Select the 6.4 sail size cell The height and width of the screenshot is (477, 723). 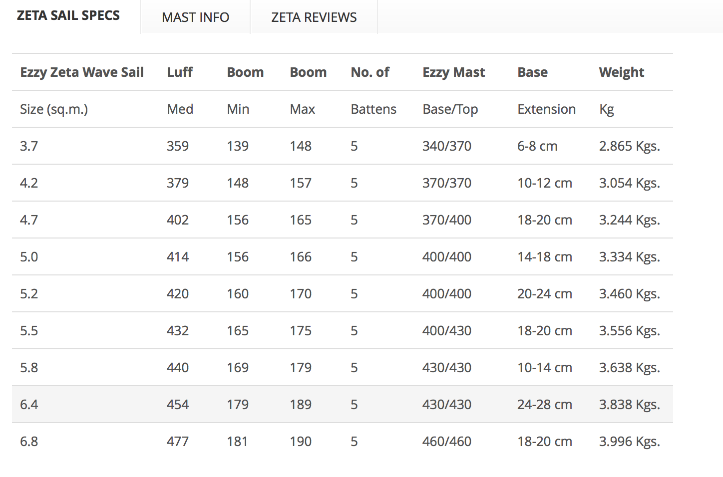[x=29, y=405]
